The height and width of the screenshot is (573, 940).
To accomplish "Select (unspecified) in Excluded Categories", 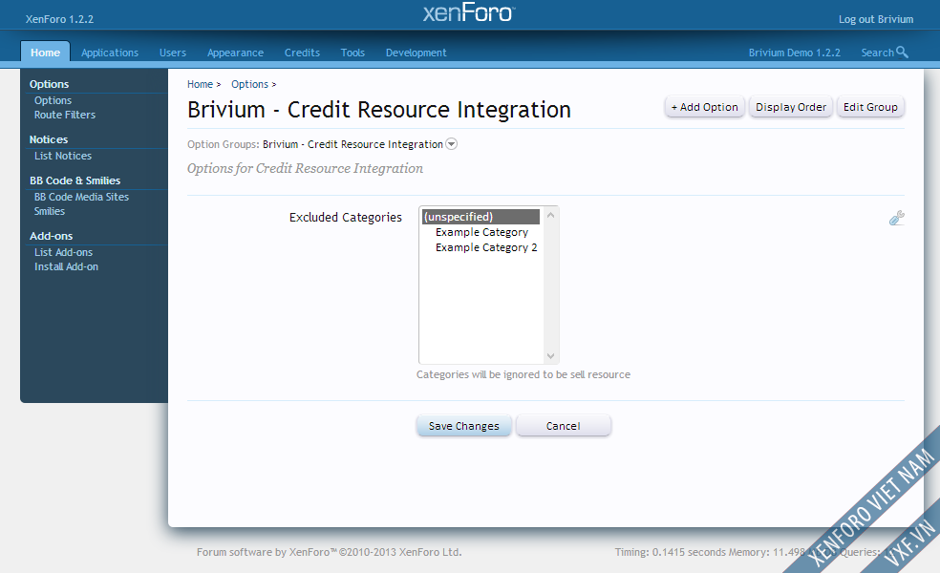I will click(481, 217).
